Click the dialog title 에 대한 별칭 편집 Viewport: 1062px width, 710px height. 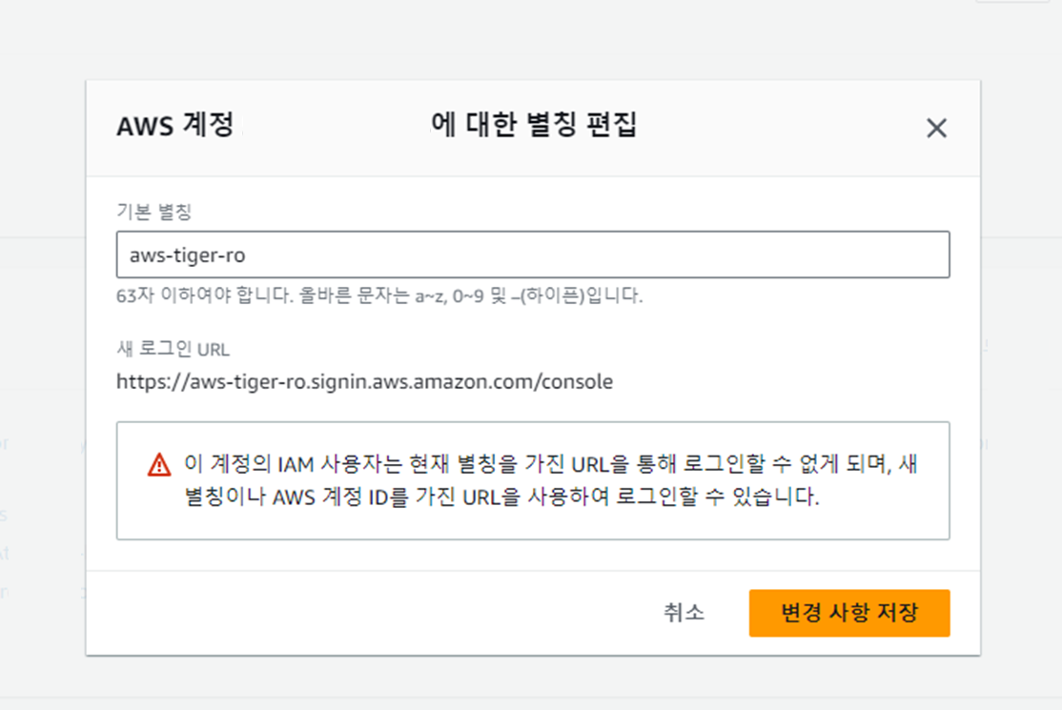pyautogui.click(x=534, y=125)
